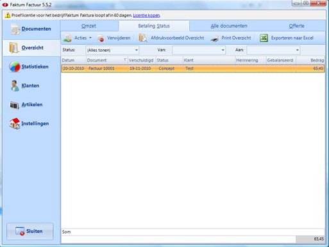Open the Statistieken pie chart icon
329x247 pixels.
coord(15,67)
